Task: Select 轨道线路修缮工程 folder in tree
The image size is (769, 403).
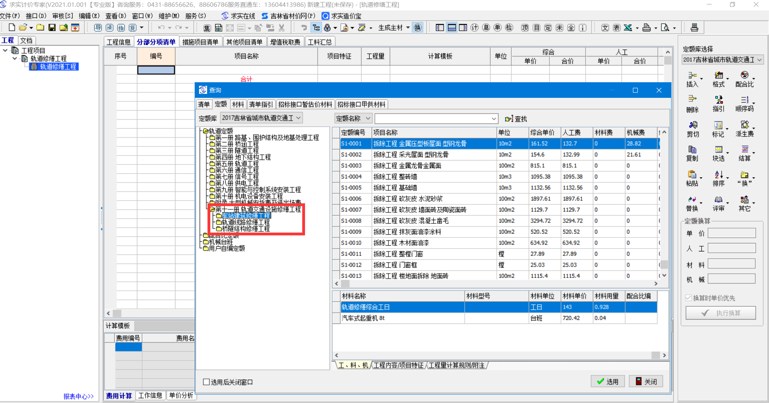Action: click(246, 222)
